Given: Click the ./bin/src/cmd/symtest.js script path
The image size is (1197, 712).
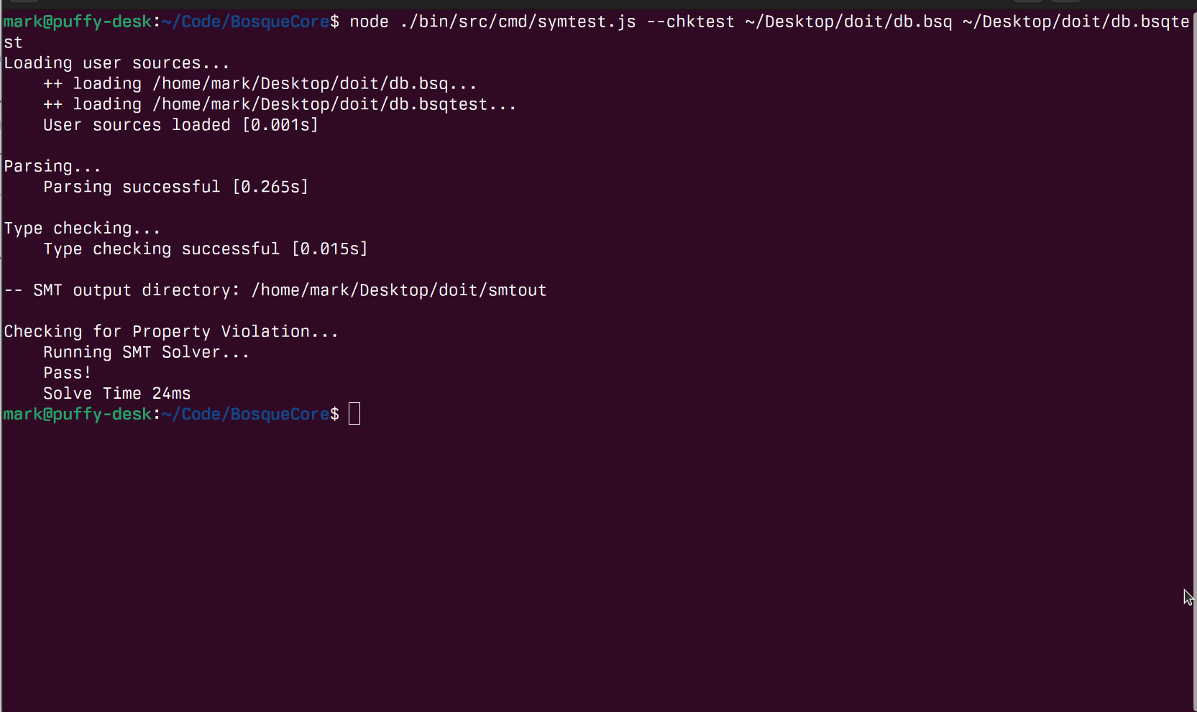Looking at the screenshot, I should 518,22.
